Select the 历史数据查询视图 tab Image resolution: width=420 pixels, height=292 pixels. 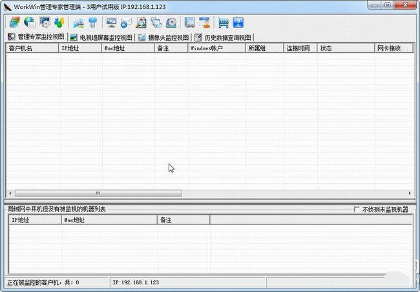click(x=223, y=37)
